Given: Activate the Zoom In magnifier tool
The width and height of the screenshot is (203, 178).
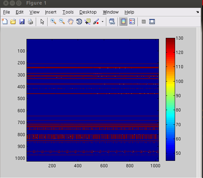Looking at the screenshot, I should [x=53, y=21].
